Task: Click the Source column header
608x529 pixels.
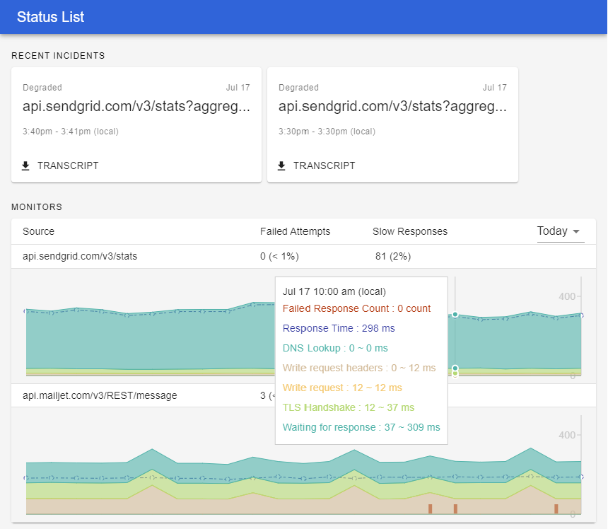Action: 38,231
